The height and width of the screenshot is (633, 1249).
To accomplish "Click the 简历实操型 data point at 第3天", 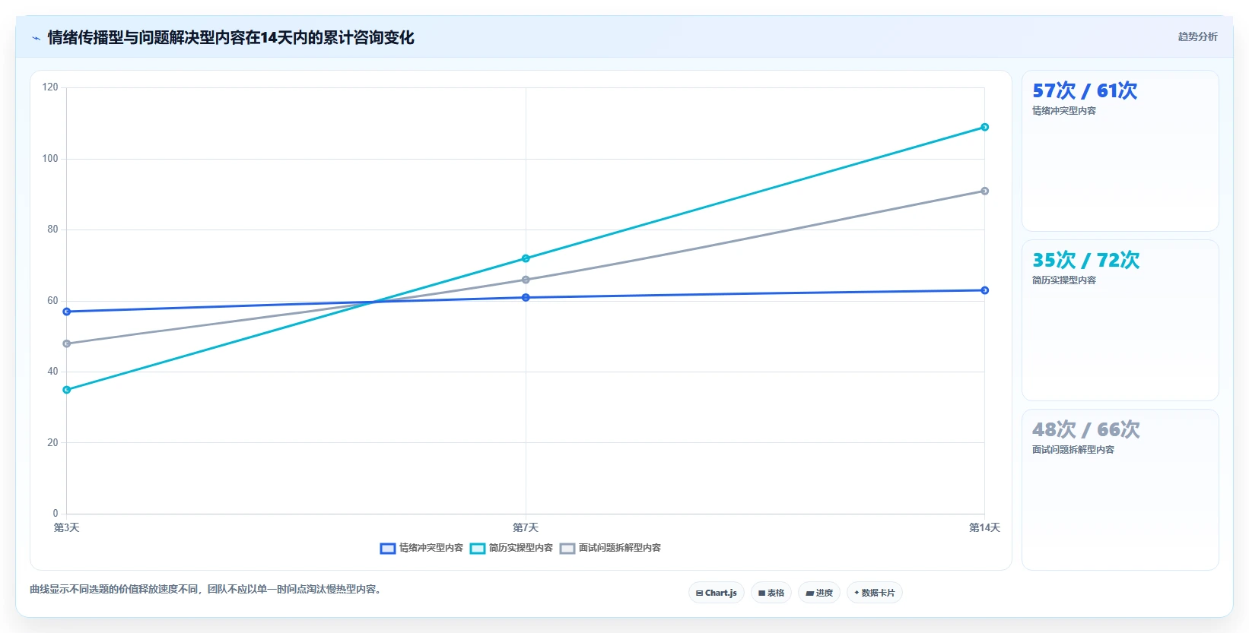I will click(67, 390).
